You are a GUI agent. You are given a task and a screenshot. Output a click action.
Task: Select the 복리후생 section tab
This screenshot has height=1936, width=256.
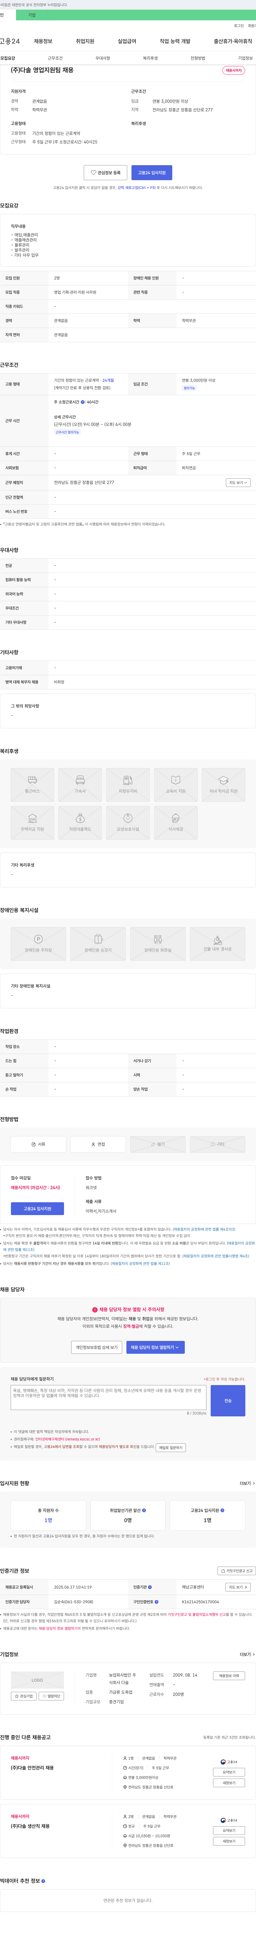pyautogui.click(x=150, y=58)
